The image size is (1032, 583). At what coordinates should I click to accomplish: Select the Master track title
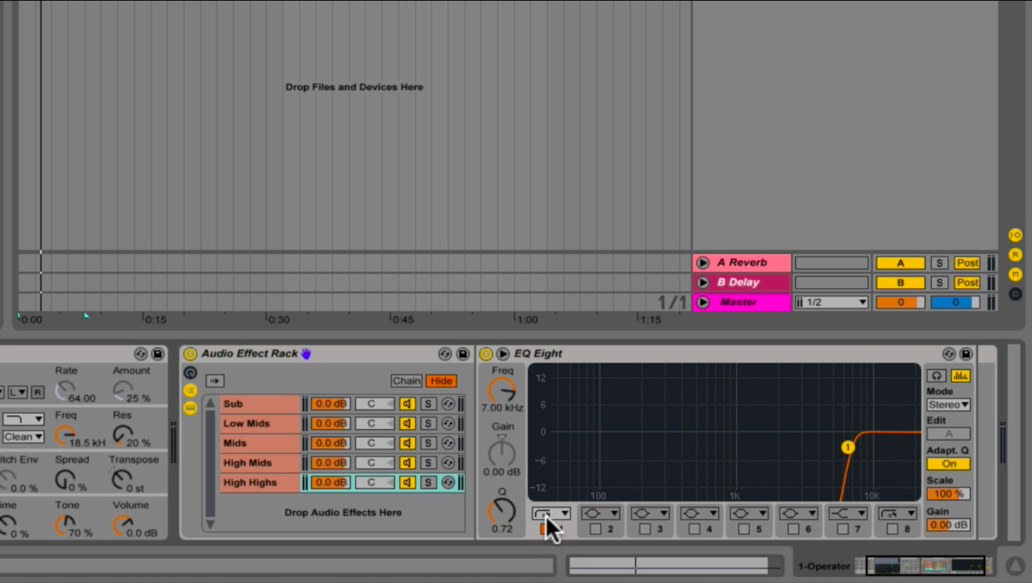point(739,302)
